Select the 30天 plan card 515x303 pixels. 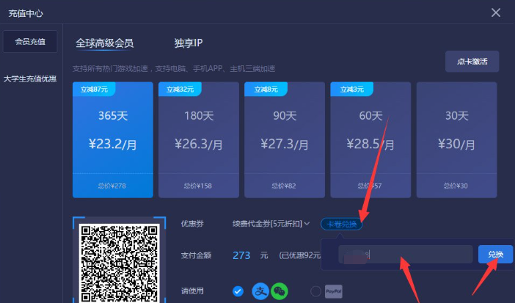[x=456, y=139]
